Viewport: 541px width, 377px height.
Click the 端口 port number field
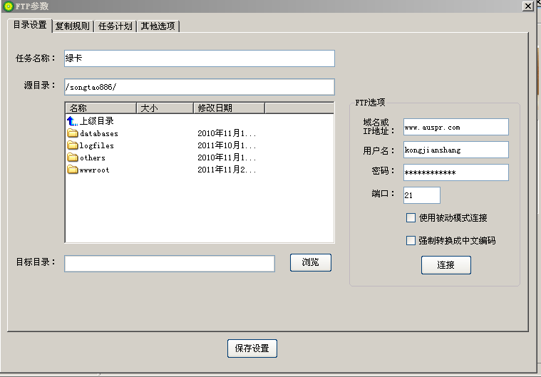click(x=421, y=195)
